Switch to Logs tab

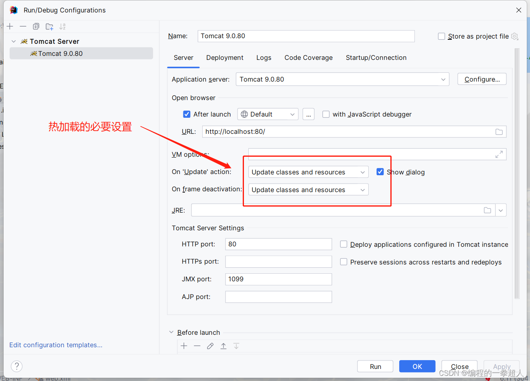pyautogui.click(x=264, y=58)
